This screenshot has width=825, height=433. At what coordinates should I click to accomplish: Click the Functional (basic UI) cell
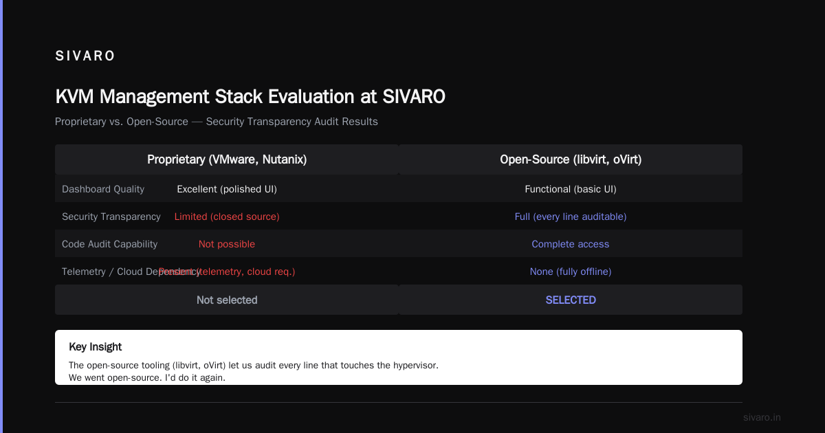click(571, 189)
